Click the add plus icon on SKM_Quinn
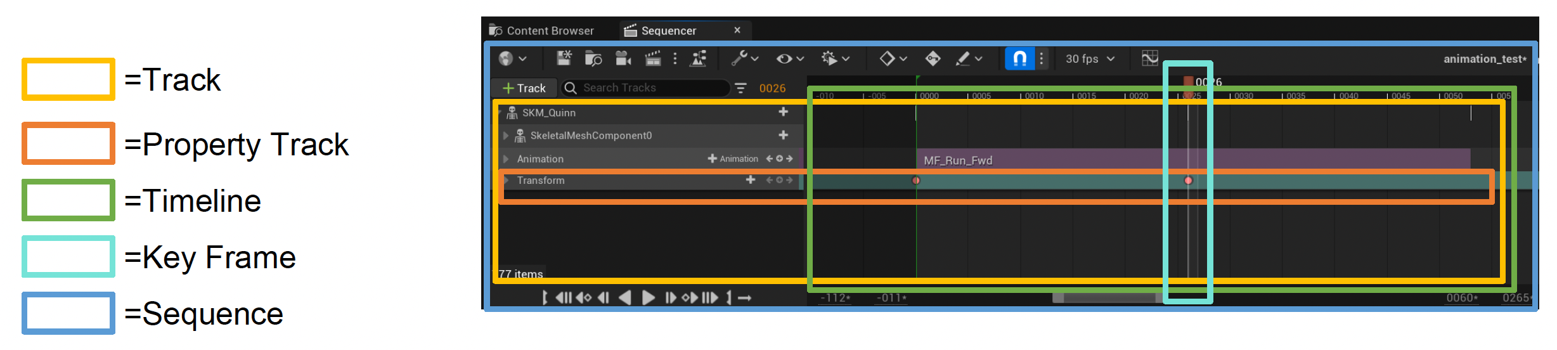The height and width of the screenshot is (350, 1557). 784,112
